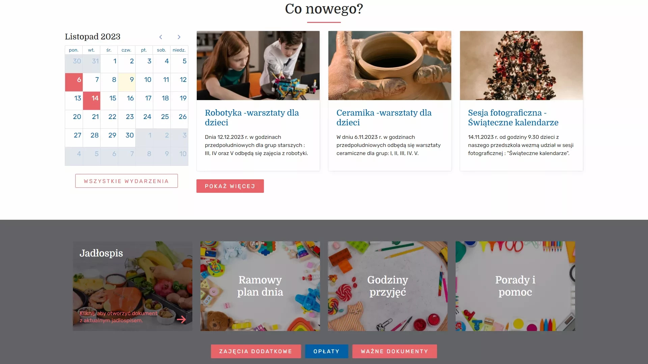Image resolution: width=648 pixels, height=364 pixels.
Task: Open the Godziny przyjęć tile
Action: (x=388, y=286)
